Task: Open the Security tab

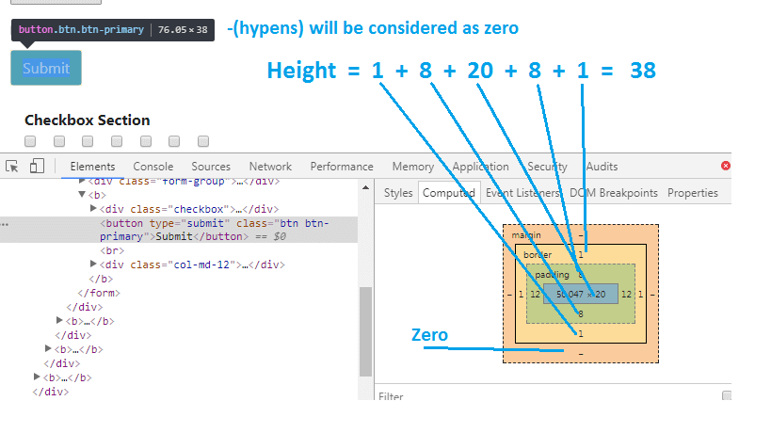Action: (x=547, y=167)
